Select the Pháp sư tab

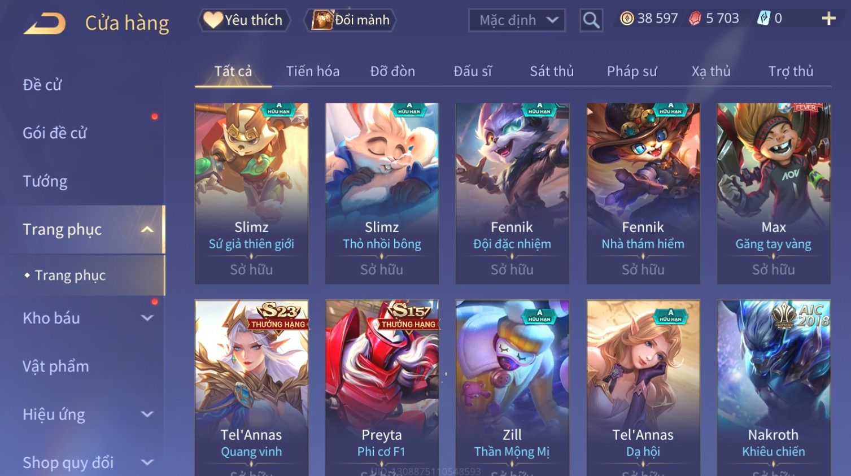coord(632,71)
